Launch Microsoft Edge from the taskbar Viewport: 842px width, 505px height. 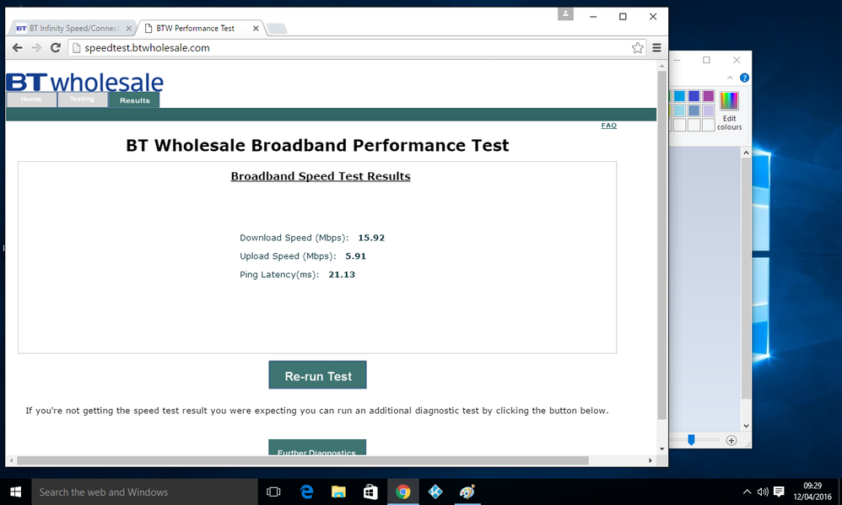[306, 492]
